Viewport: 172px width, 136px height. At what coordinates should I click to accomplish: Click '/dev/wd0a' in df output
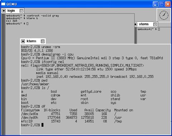29,114
